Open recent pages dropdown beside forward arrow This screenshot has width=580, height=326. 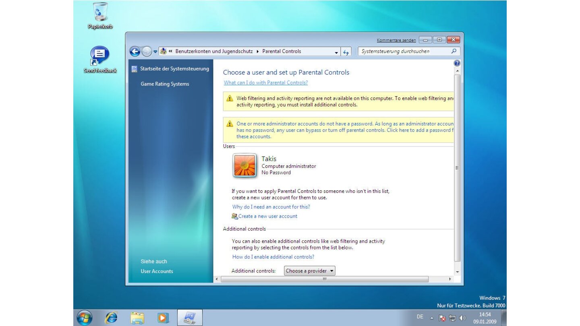(x=155, y=52)
